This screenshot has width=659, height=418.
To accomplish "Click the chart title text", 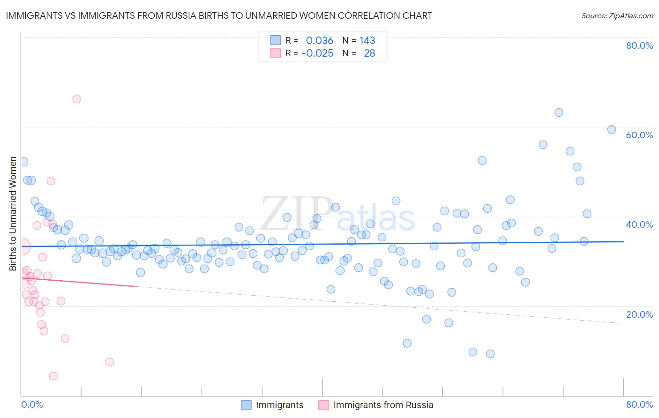I will coord(219,15).
